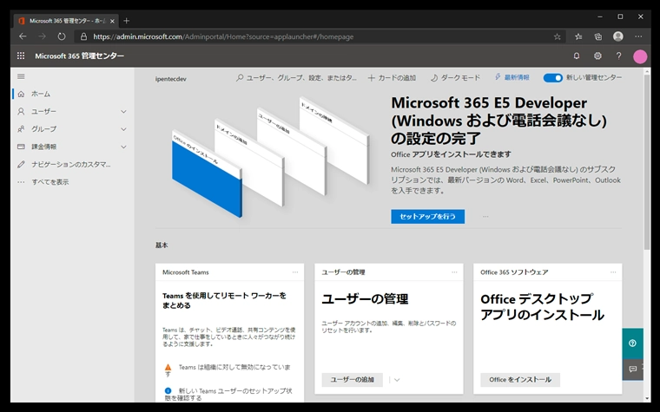Screen dimensions: 660x412
Task: Reload the page with refresh icon
Action: pos(62,36)
